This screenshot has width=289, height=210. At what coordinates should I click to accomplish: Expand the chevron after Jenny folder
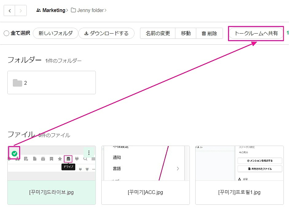point(106,11)
